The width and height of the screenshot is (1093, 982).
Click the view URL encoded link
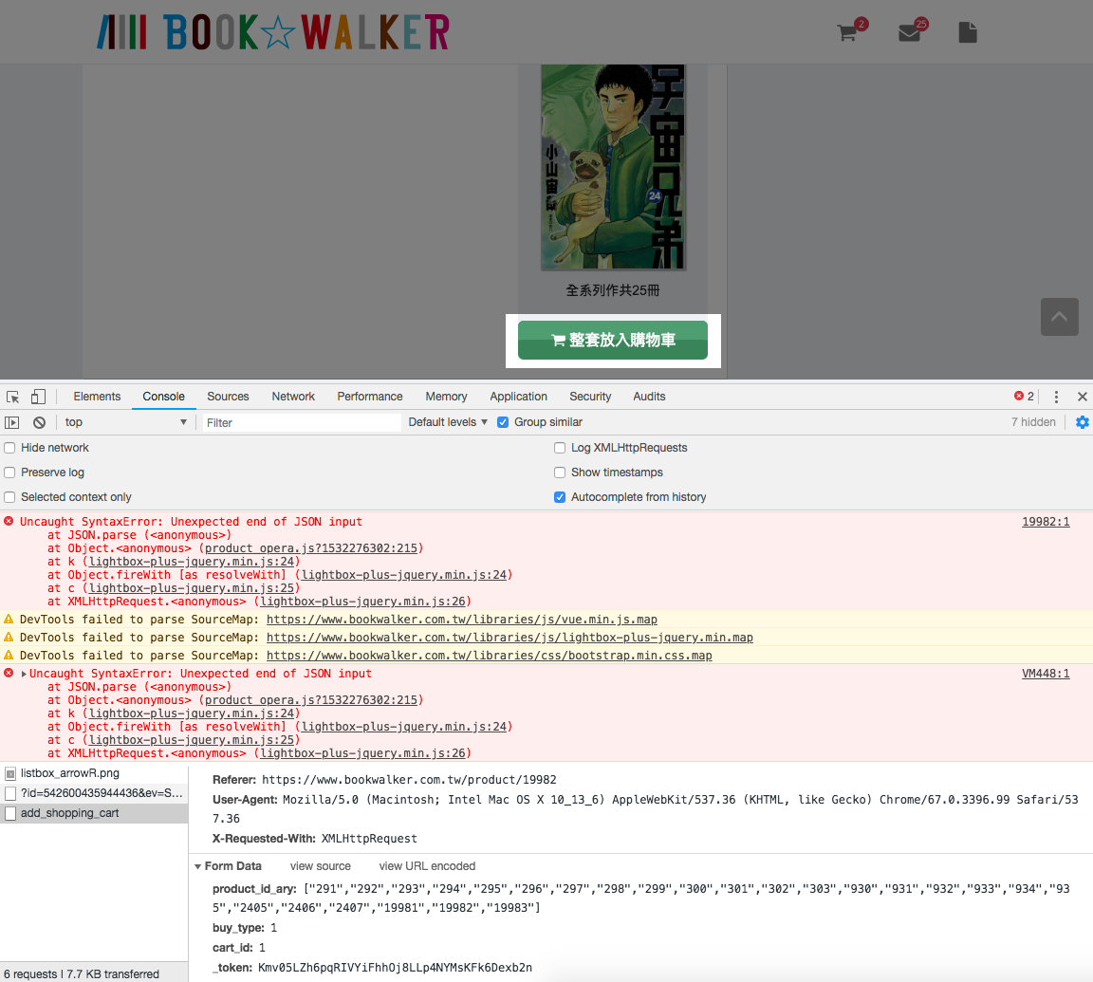(x=427, y=866)
